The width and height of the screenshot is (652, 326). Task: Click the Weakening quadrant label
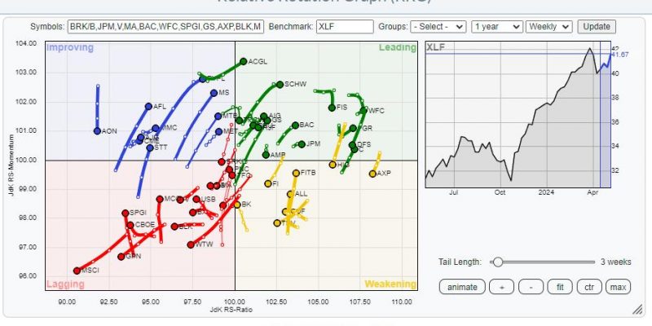coord(390,284)
